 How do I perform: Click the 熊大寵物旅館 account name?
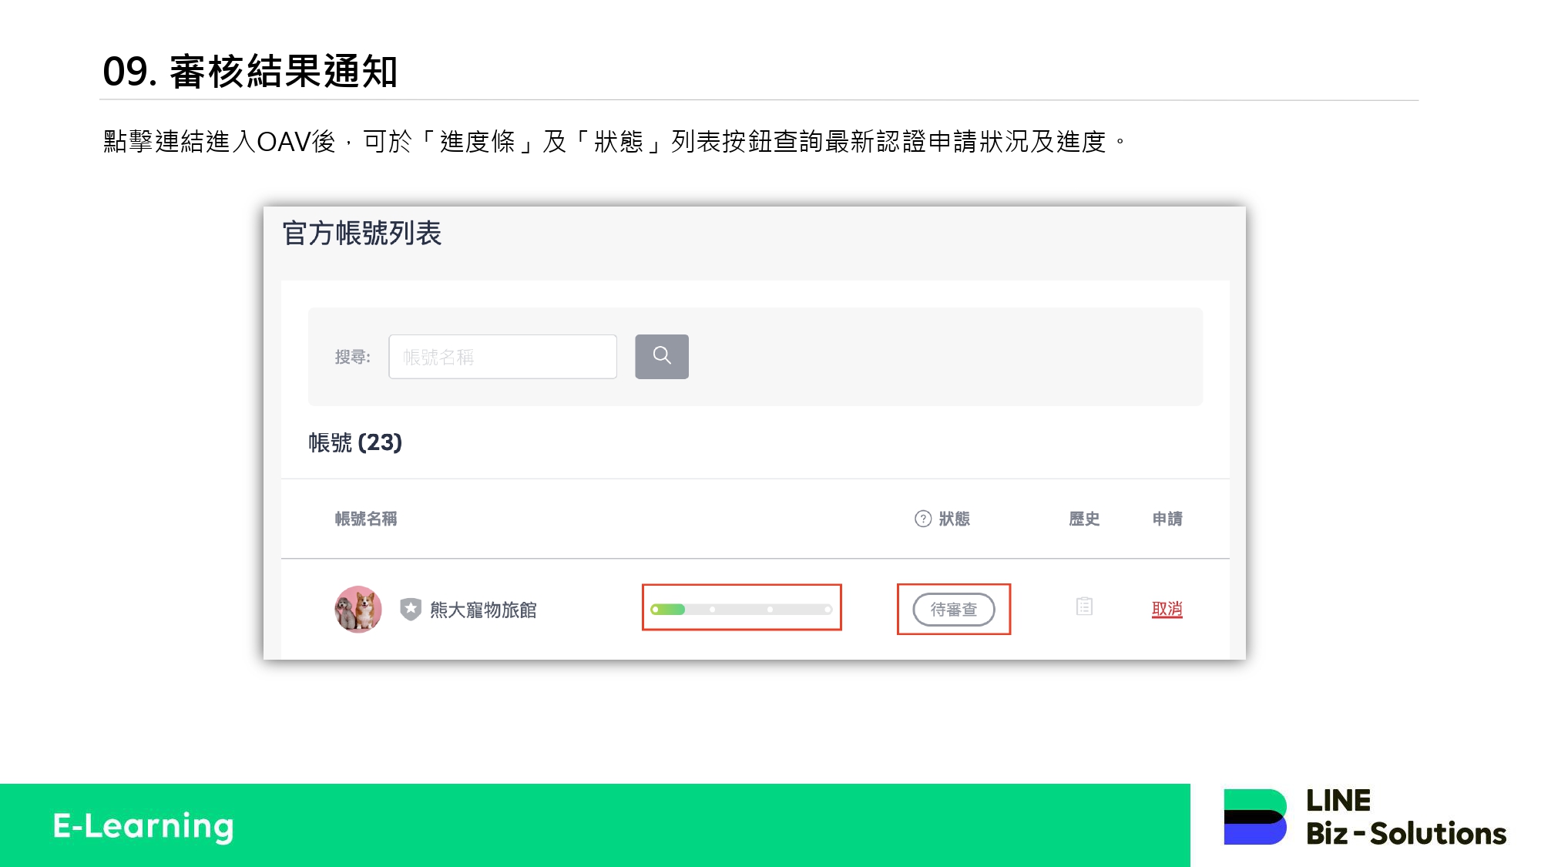pyautogui.click(x=482, y=610)
